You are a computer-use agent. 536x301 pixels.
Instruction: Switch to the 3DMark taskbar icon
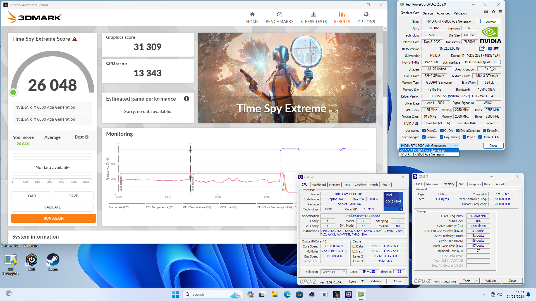coord(336,294)
